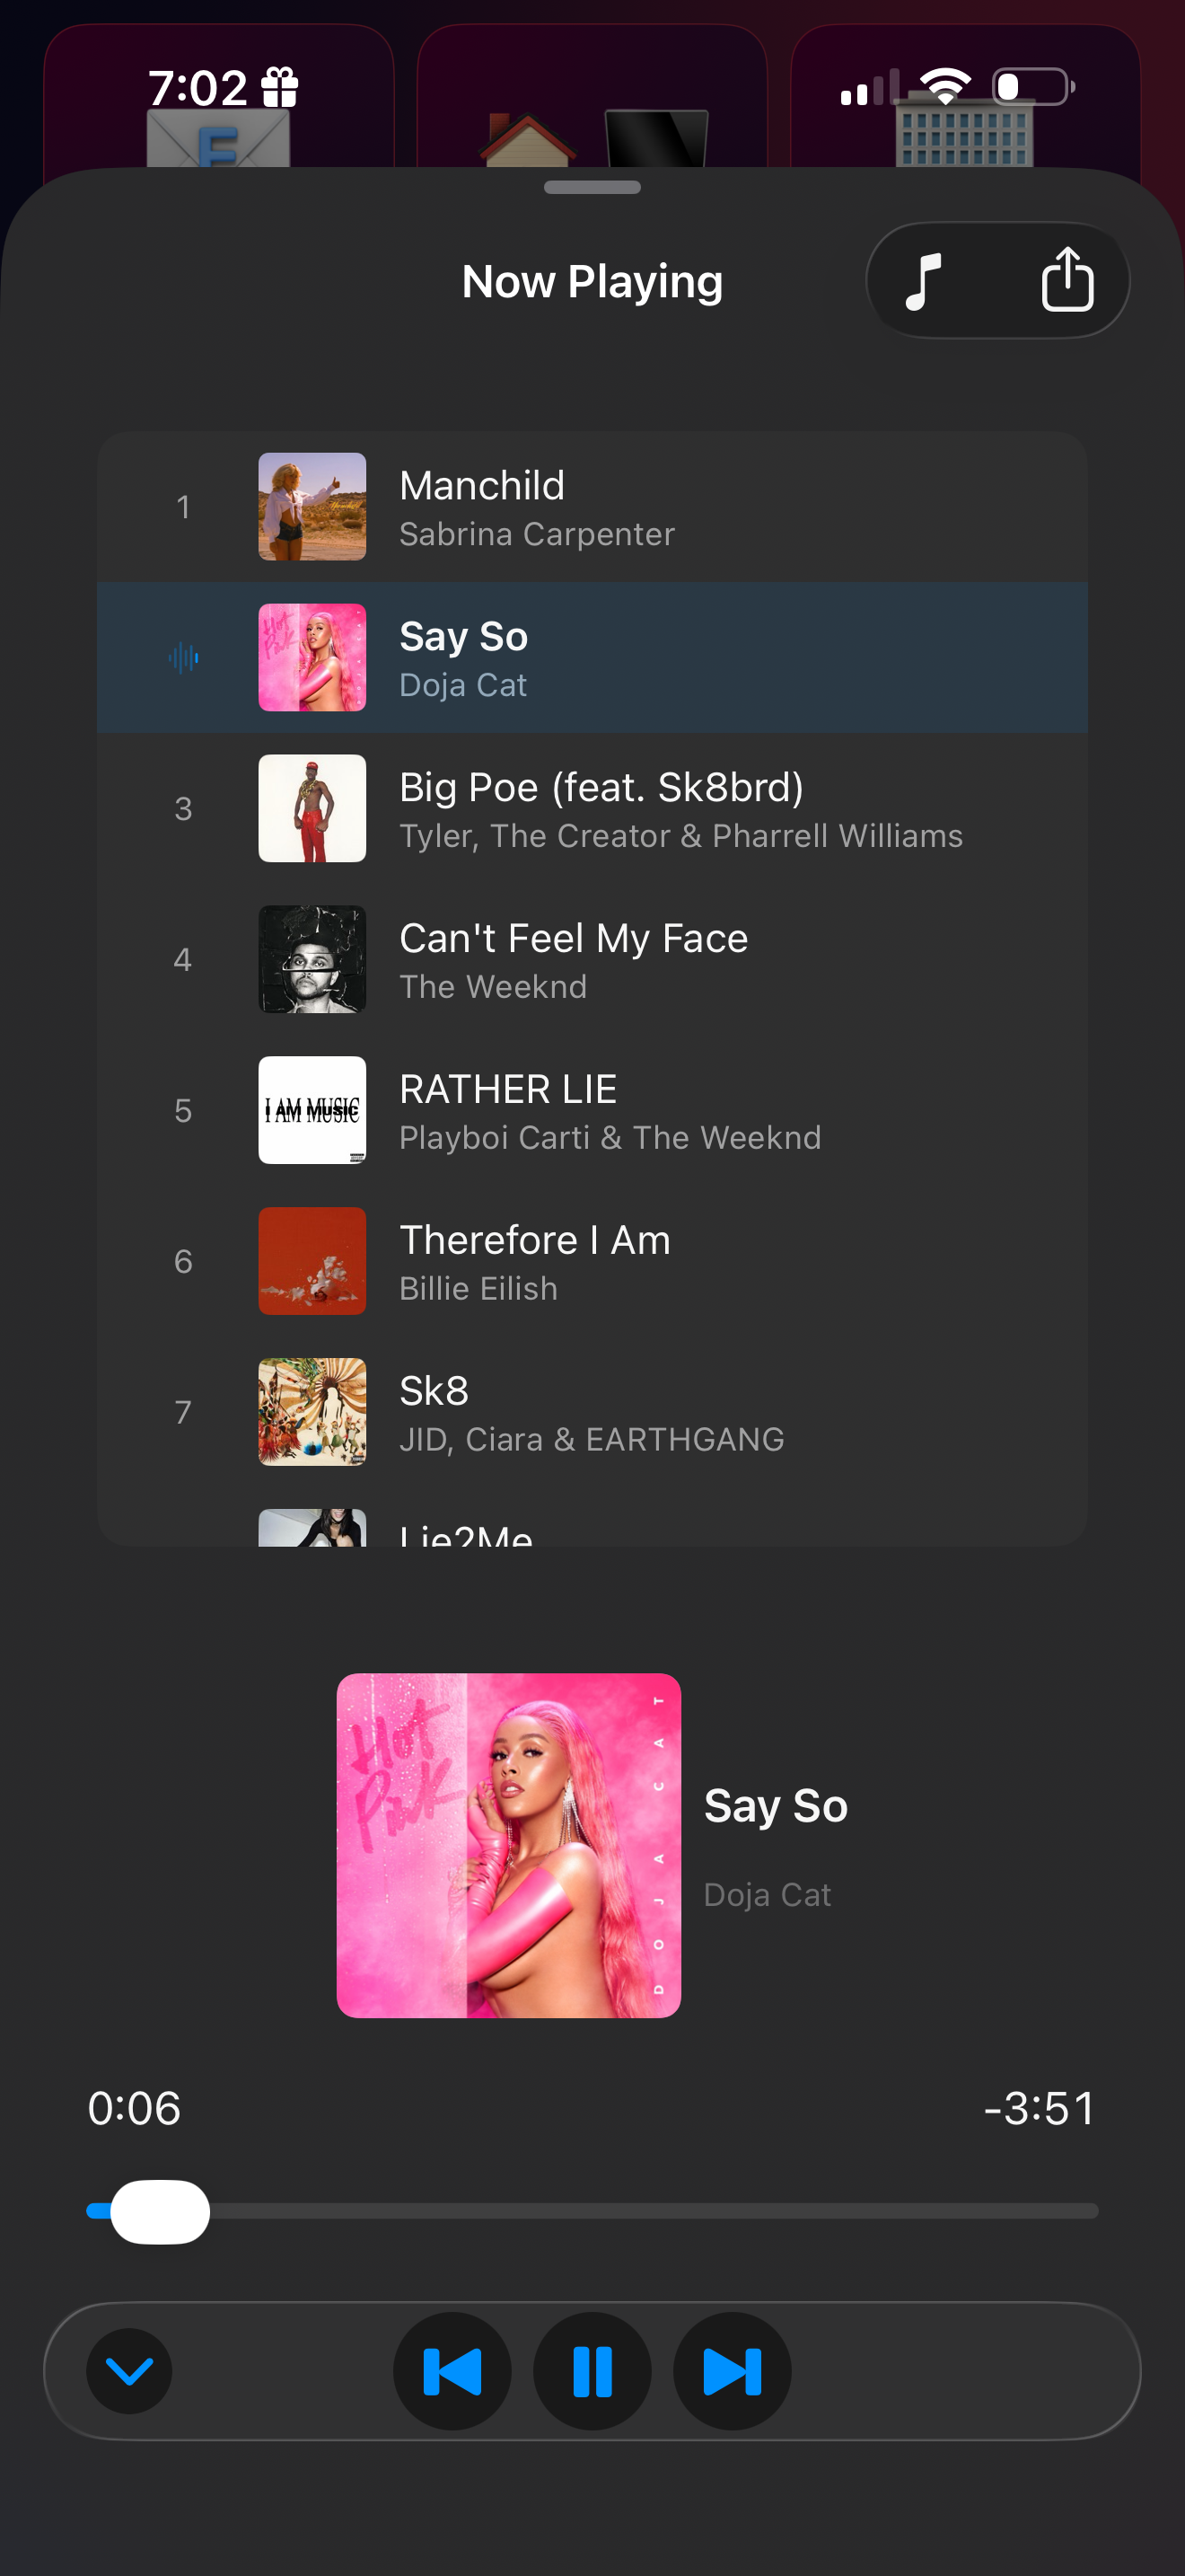
Task: Tap the I AM MUSIC album cover
Action: pyautogui.click(x=312, y=1110)
